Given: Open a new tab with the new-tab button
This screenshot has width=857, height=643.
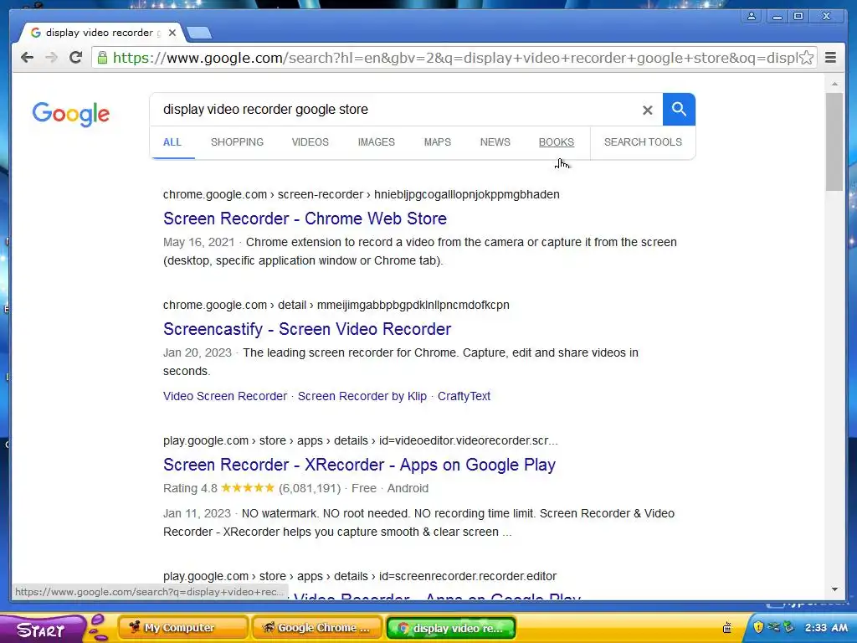Looking at the screenshot, I should pos(199,33).
